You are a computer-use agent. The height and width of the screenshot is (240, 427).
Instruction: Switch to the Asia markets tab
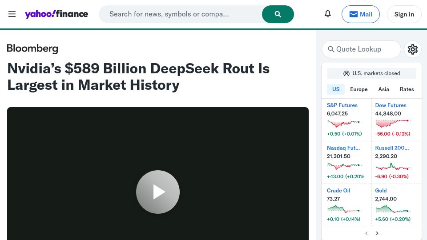383,89
